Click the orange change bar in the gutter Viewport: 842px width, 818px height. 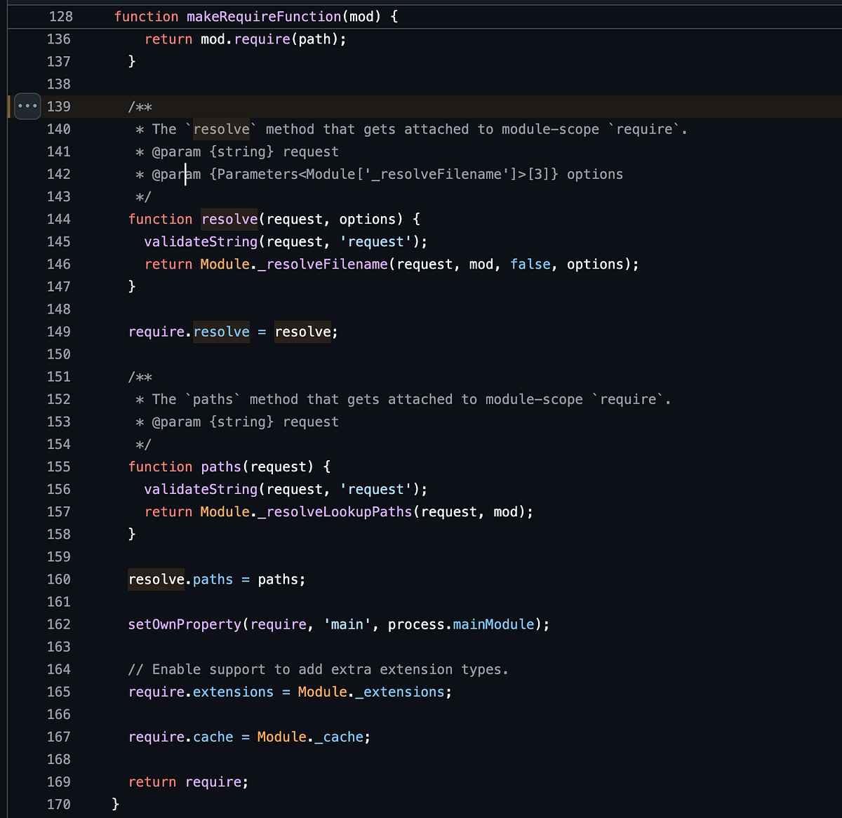pyautogui.click(x=8, y=106)
